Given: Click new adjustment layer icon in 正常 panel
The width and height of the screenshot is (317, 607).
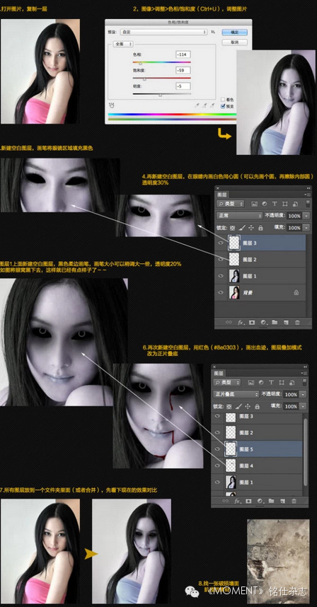Looking at the screenshot, I should coord(263,322).
